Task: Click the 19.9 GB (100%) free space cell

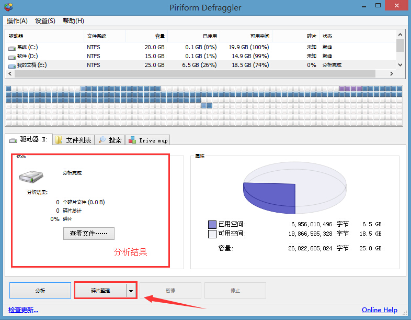Action: (249, 47)
